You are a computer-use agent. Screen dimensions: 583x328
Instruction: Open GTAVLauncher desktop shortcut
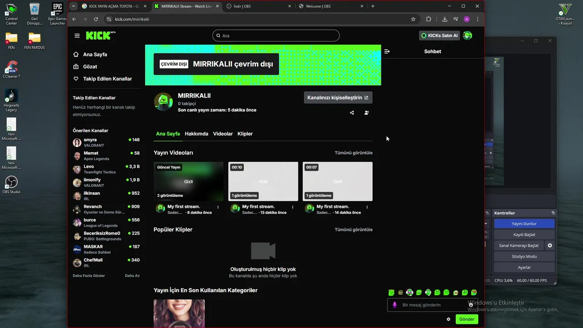pos(565,14)
